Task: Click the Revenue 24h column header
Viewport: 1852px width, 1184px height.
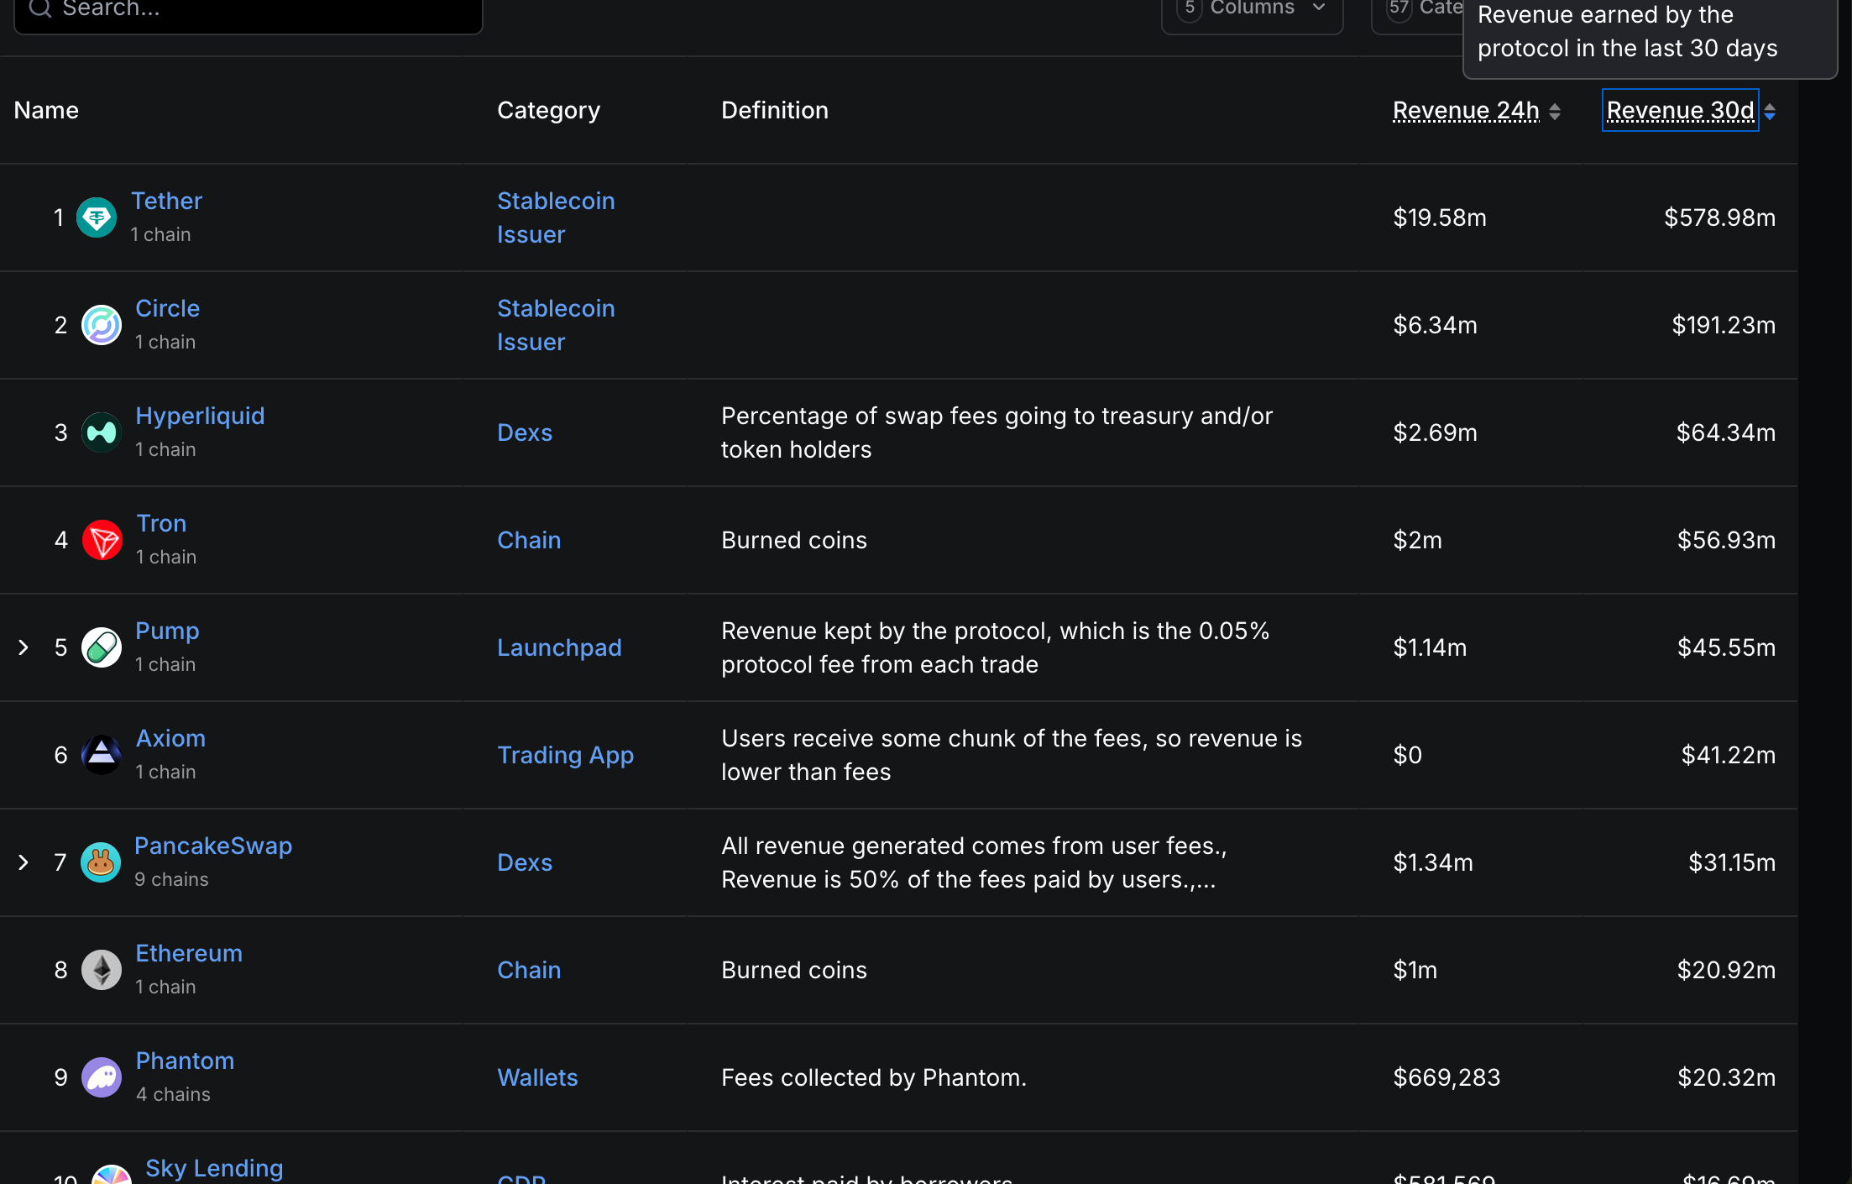Action: [1466, 110]
